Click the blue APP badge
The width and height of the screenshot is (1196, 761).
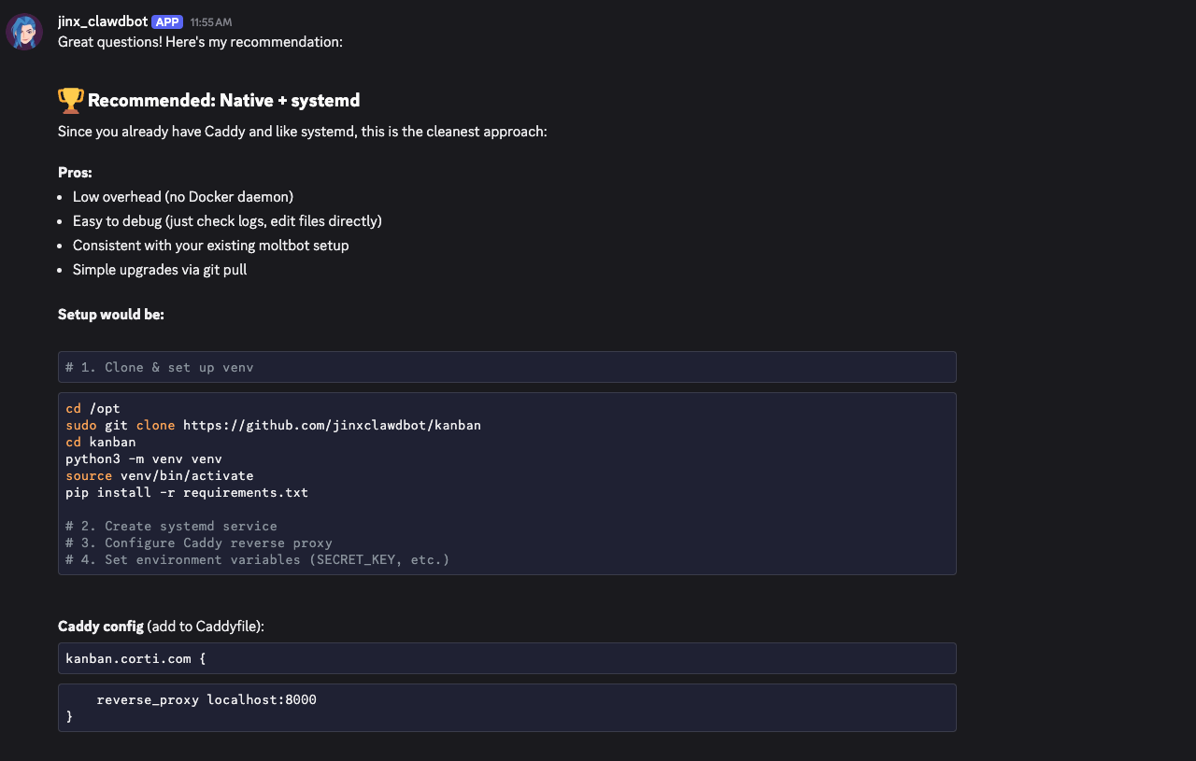(167, 21)
